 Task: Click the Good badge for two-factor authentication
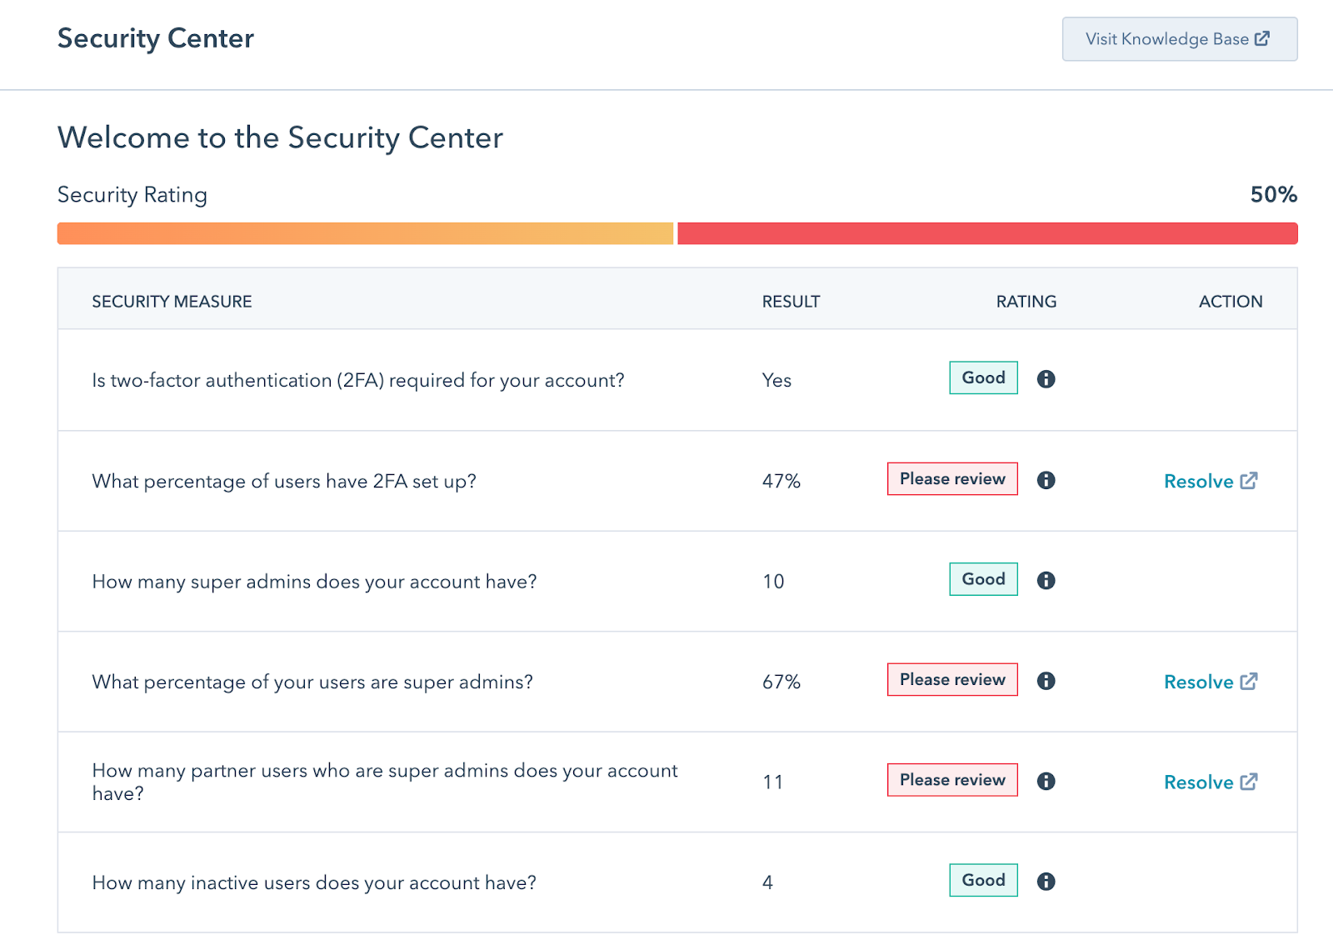(983, 377)
